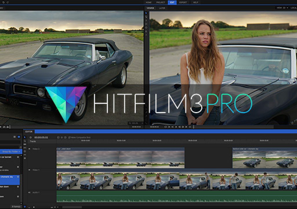Mute the Audio 1 track
The width and height of the screenshot is (297, 209).
tap(29, 192)
